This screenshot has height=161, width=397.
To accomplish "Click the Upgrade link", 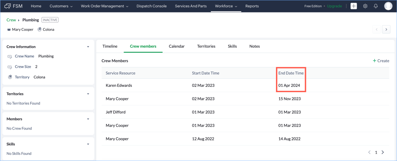I will 334,6.
